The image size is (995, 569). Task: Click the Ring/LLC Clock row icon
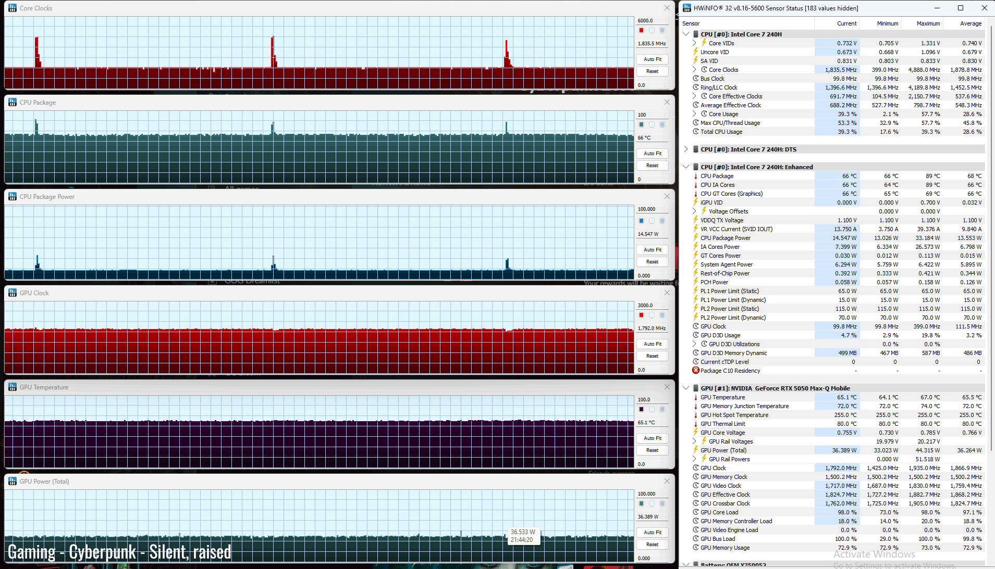[x=695, y=87]
